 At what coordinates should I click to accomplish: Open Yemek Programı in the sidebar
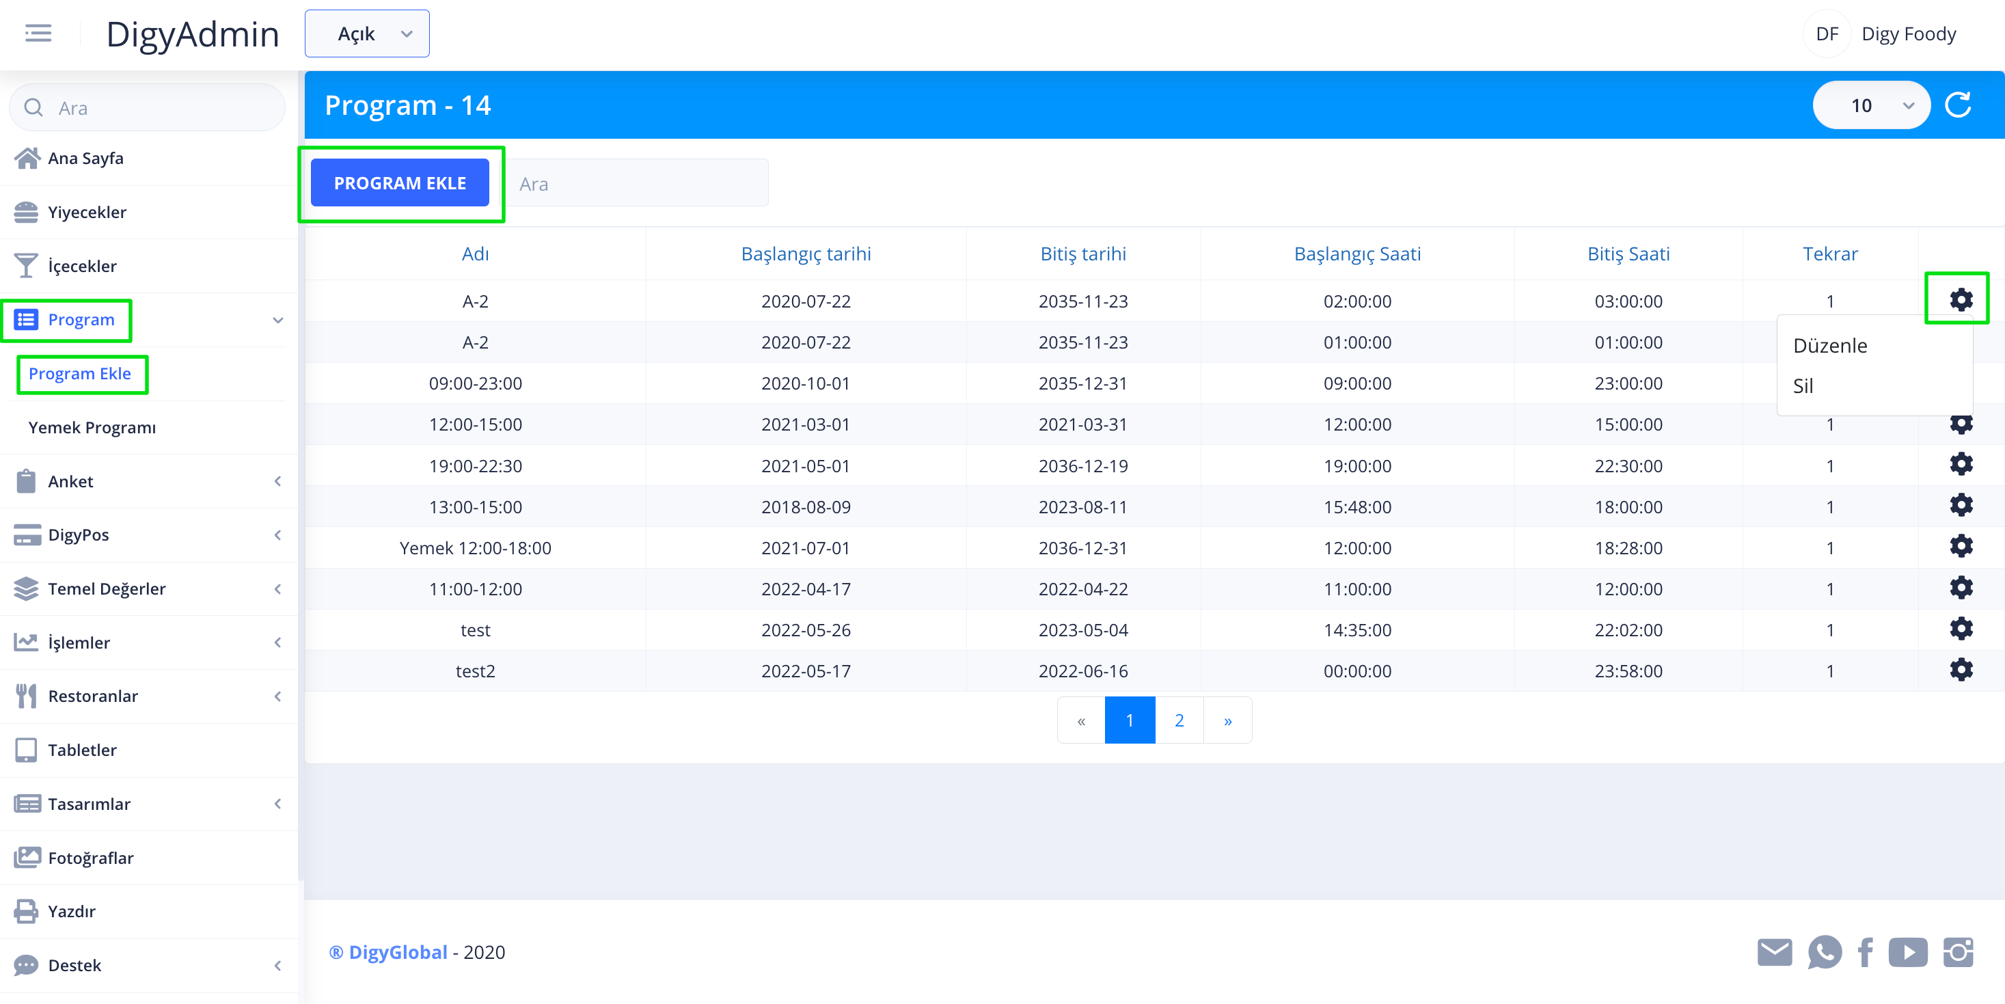pos(92,427)
